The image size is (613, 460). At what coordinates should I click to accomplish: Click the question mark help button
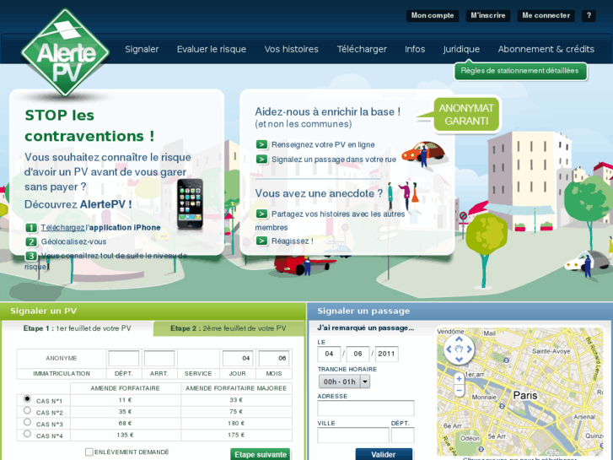589,16
